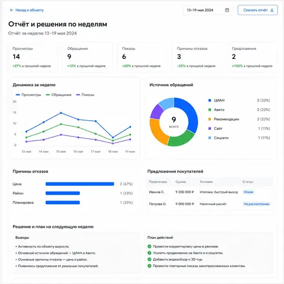Click the purple line point at 19 мая
The image size is (284, 284).
pos(130,139)
